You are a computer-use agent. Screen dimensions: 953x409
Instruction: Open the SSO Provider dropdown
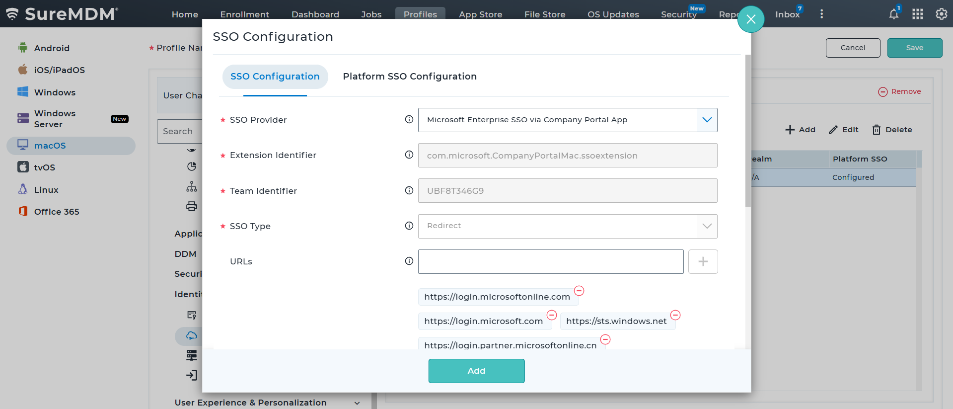click(568, 120)
